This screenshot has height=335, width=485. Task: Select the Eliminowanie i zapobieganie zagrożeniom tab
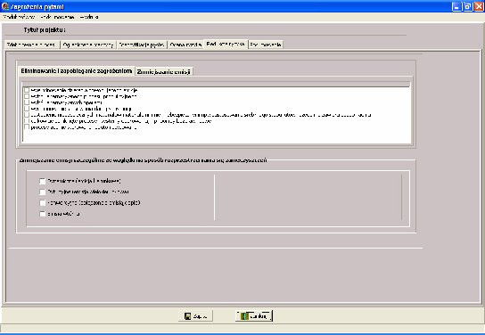[77, 71]
